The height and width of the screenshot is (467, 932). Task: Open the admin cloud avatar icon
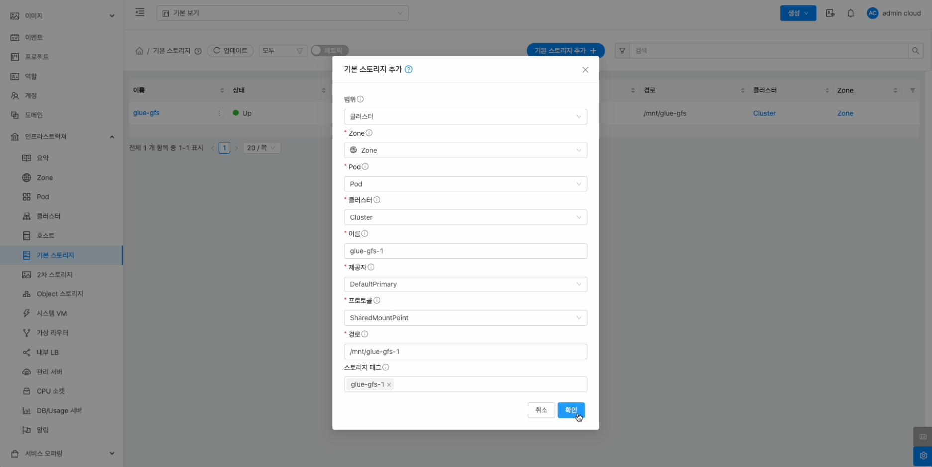point(872,13)
